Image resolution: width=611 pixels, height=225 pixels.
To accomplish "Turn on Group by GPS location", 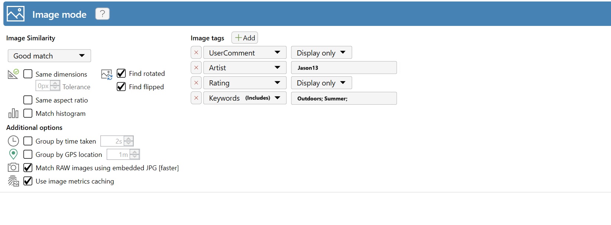I will 28,154.
